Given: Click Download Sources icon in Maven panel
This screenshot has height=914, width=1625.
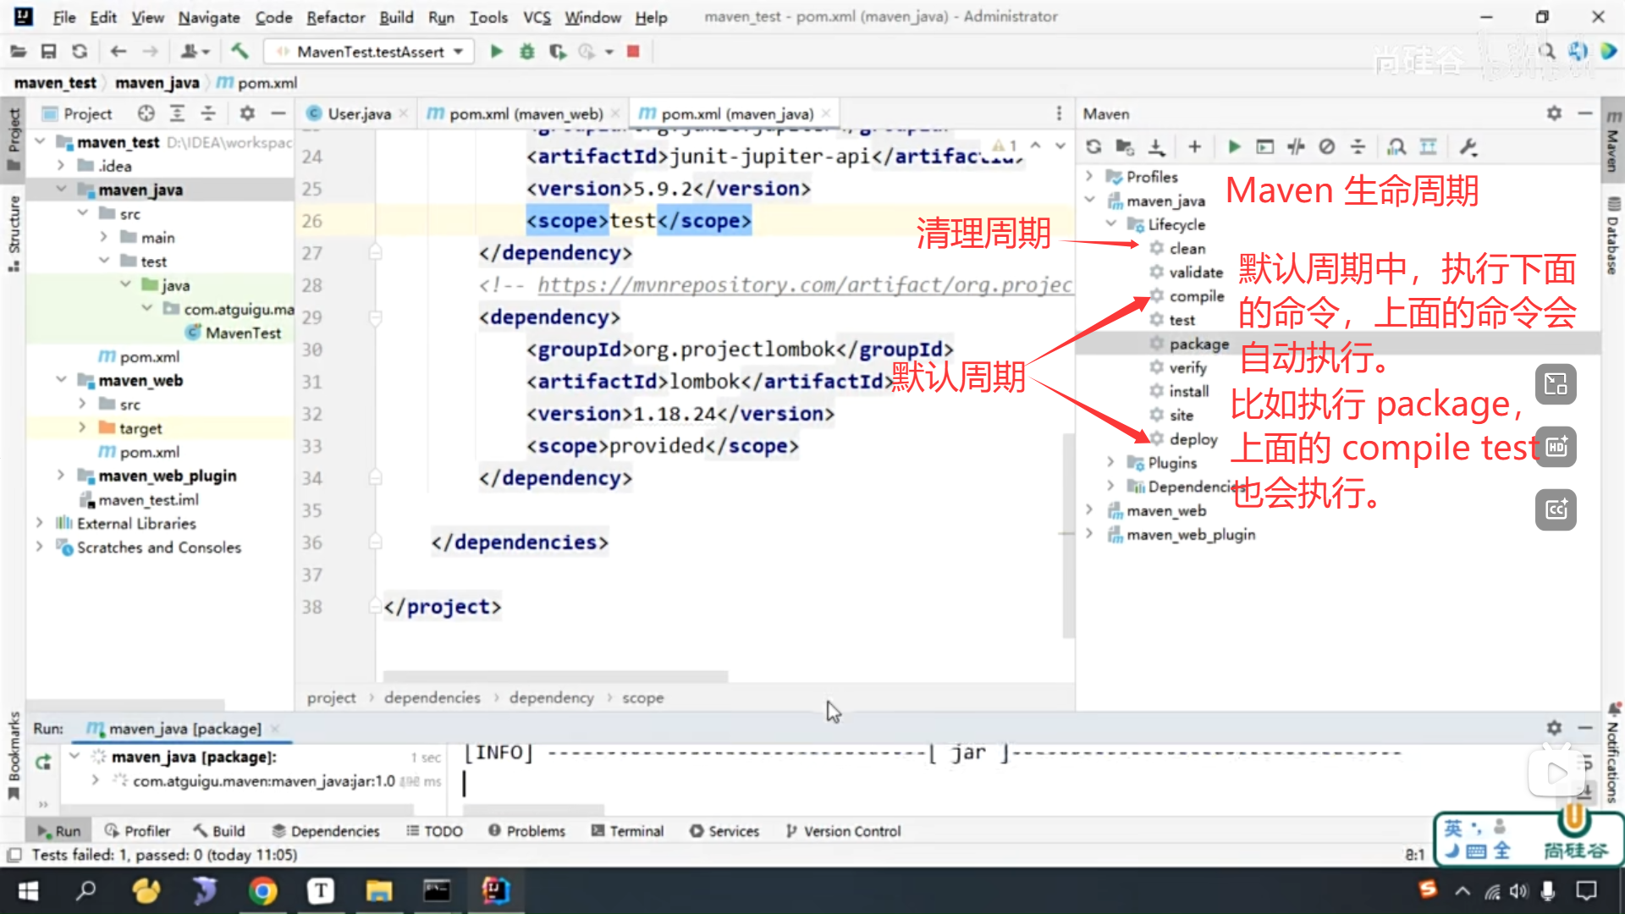Looking at the screenshot, I should coord(1156,147).
